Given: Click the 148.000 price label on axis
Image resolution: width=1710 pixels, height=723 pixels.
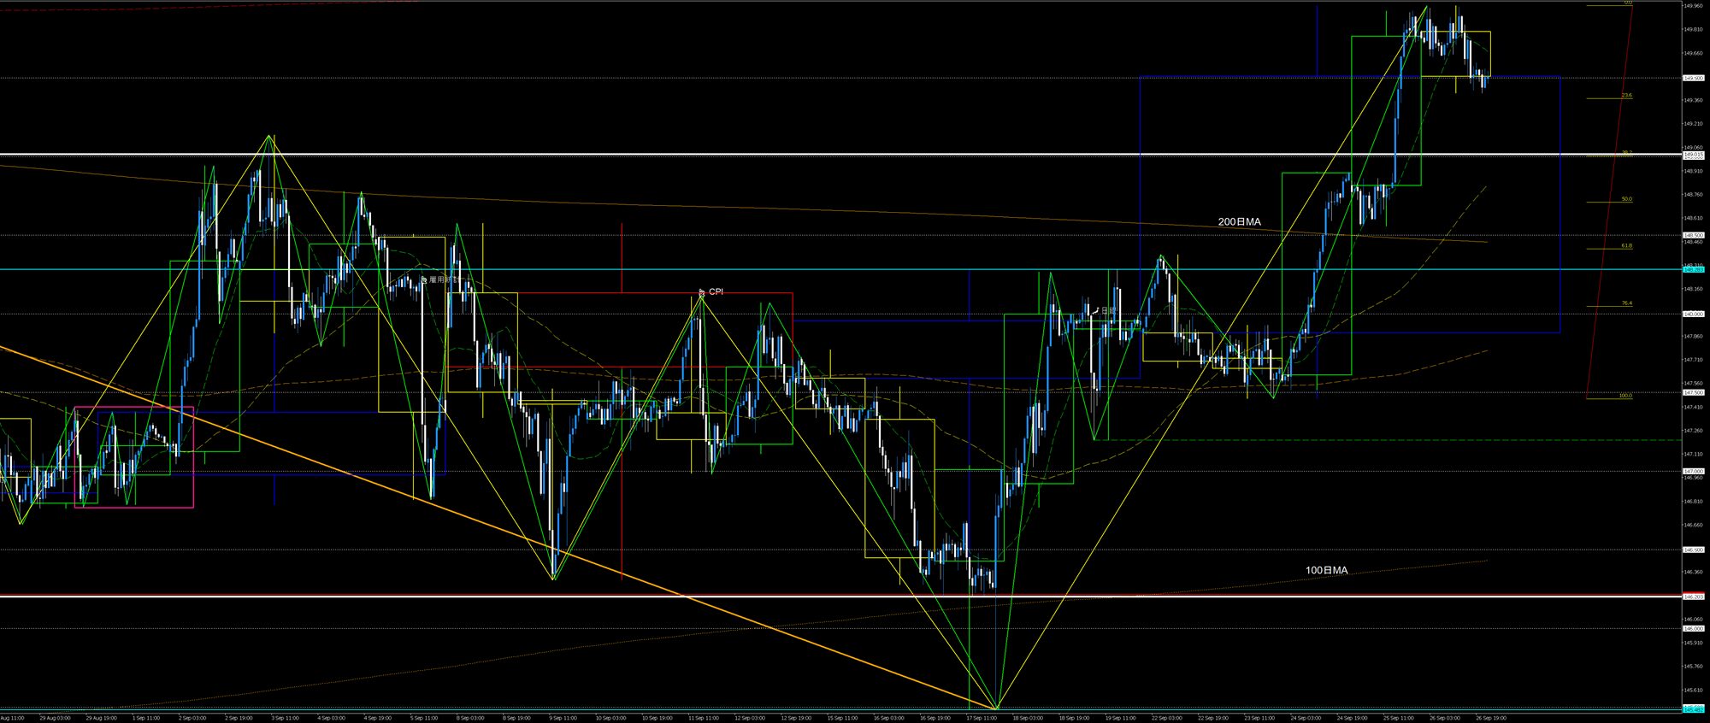Looking at the screenshot, I should pos(1693,314).
